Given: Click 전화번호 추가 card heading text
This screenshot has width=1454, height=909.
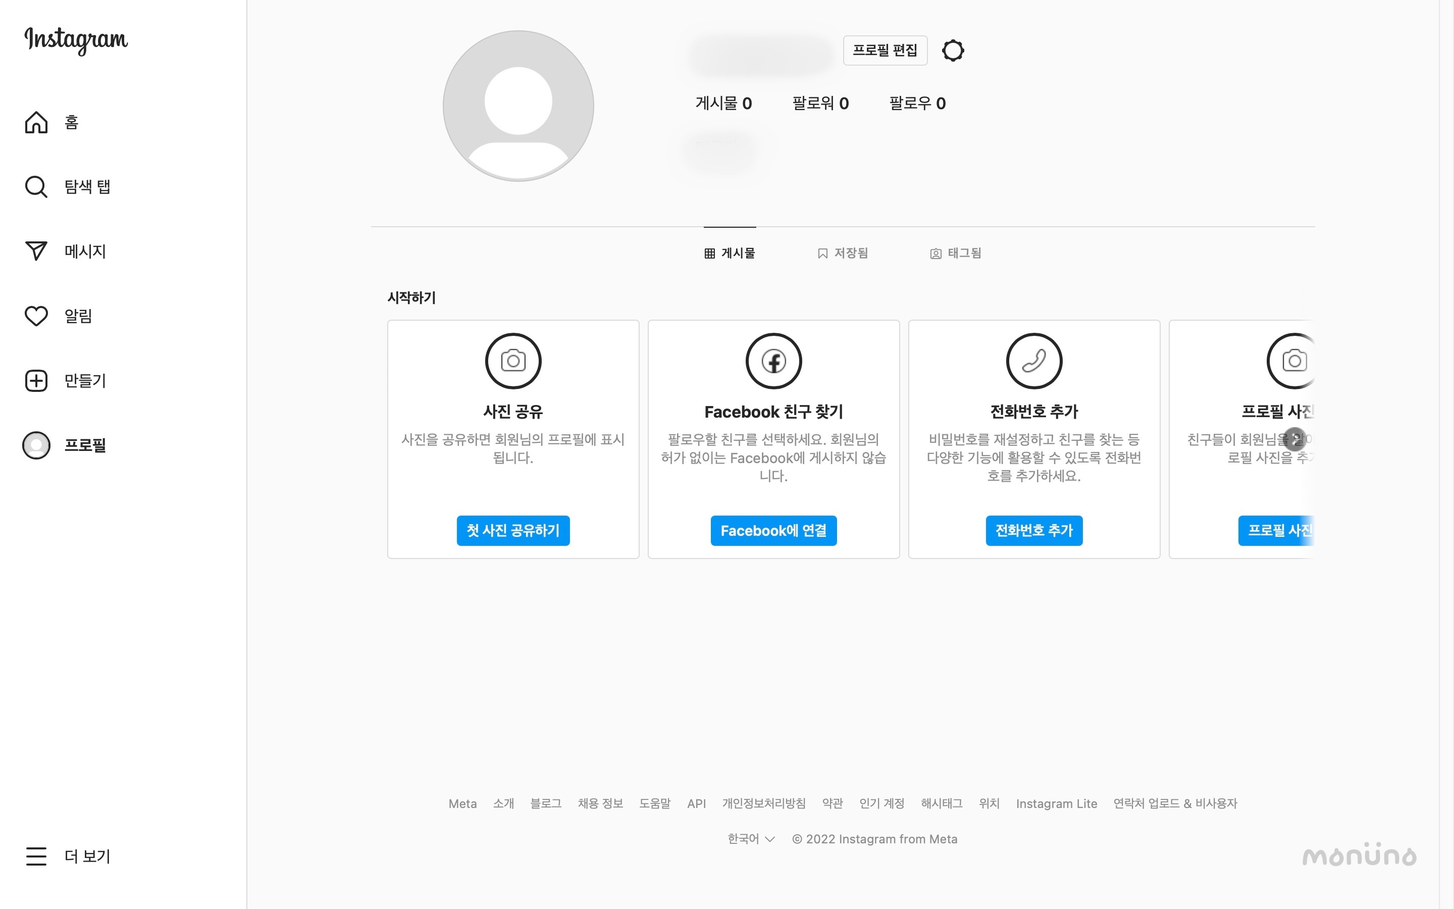Looking at the screenshot, I should tap(1034, 412).
